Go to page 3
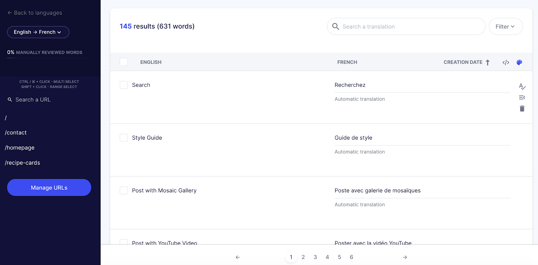This screenshot has width=538, height=265. pyautogui.click(x=315, y=257)
